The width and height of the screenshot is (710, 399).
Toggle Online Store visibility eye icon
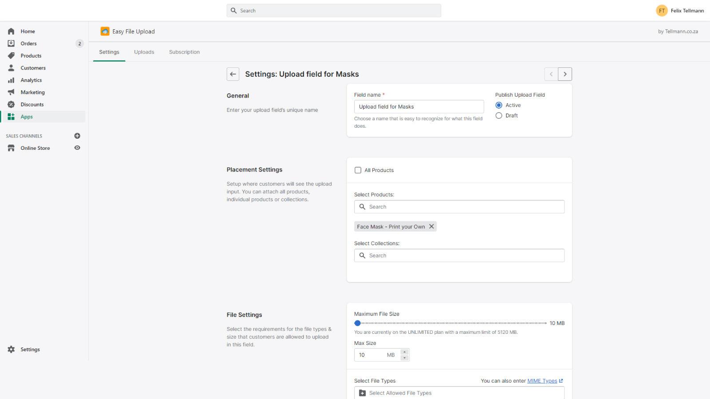tap(77, 148)
